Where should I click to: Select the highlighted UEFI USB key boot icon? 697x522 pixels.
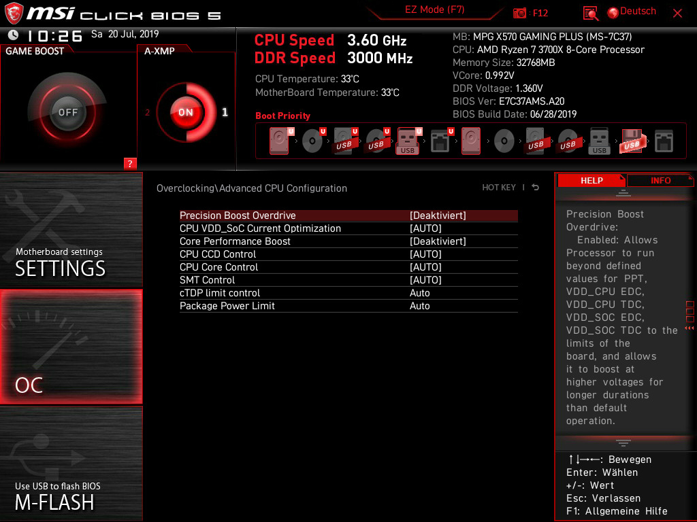click(x=409, y=141)
